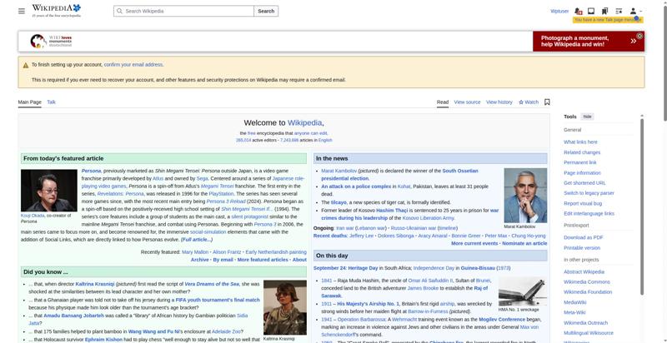This screenshot has height=343, width=667.
Task: Open the "South Ossetian presidential election" link
Action: pos(399,175)
